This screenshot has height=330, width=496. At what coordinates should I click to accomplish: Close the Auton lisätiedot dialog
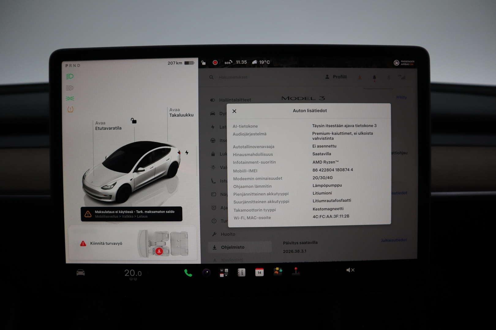click(234, 111)
